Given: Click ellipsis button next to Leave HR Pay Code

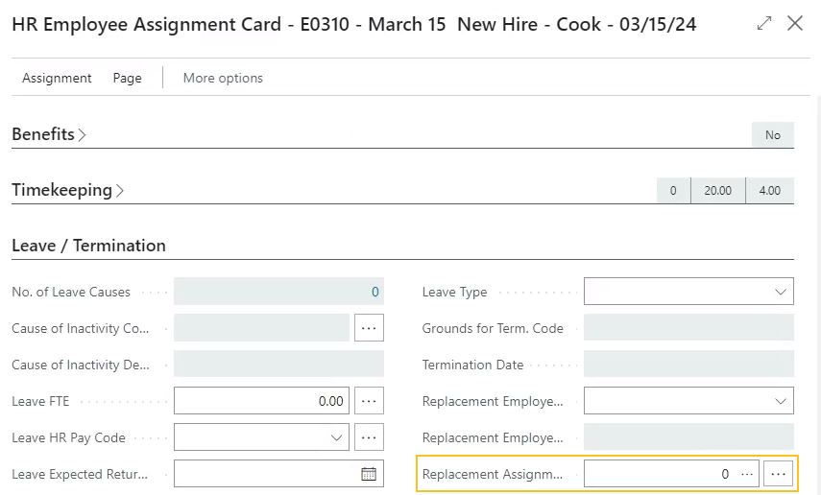Looking at the screenshot, I should click(369, 437).
